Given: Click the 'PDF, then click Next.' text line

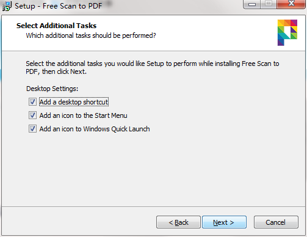Looking at the screenshot, I should (x=56, y=71).
